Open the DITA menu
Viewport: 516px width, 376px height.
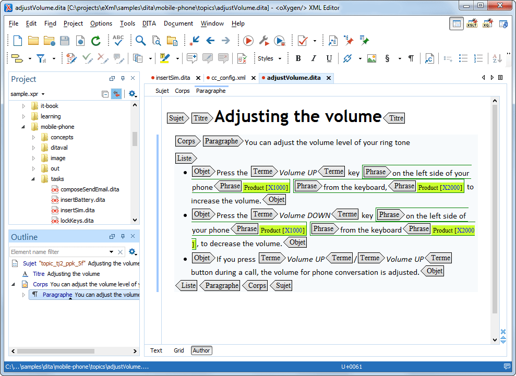(x=149, y=23)
